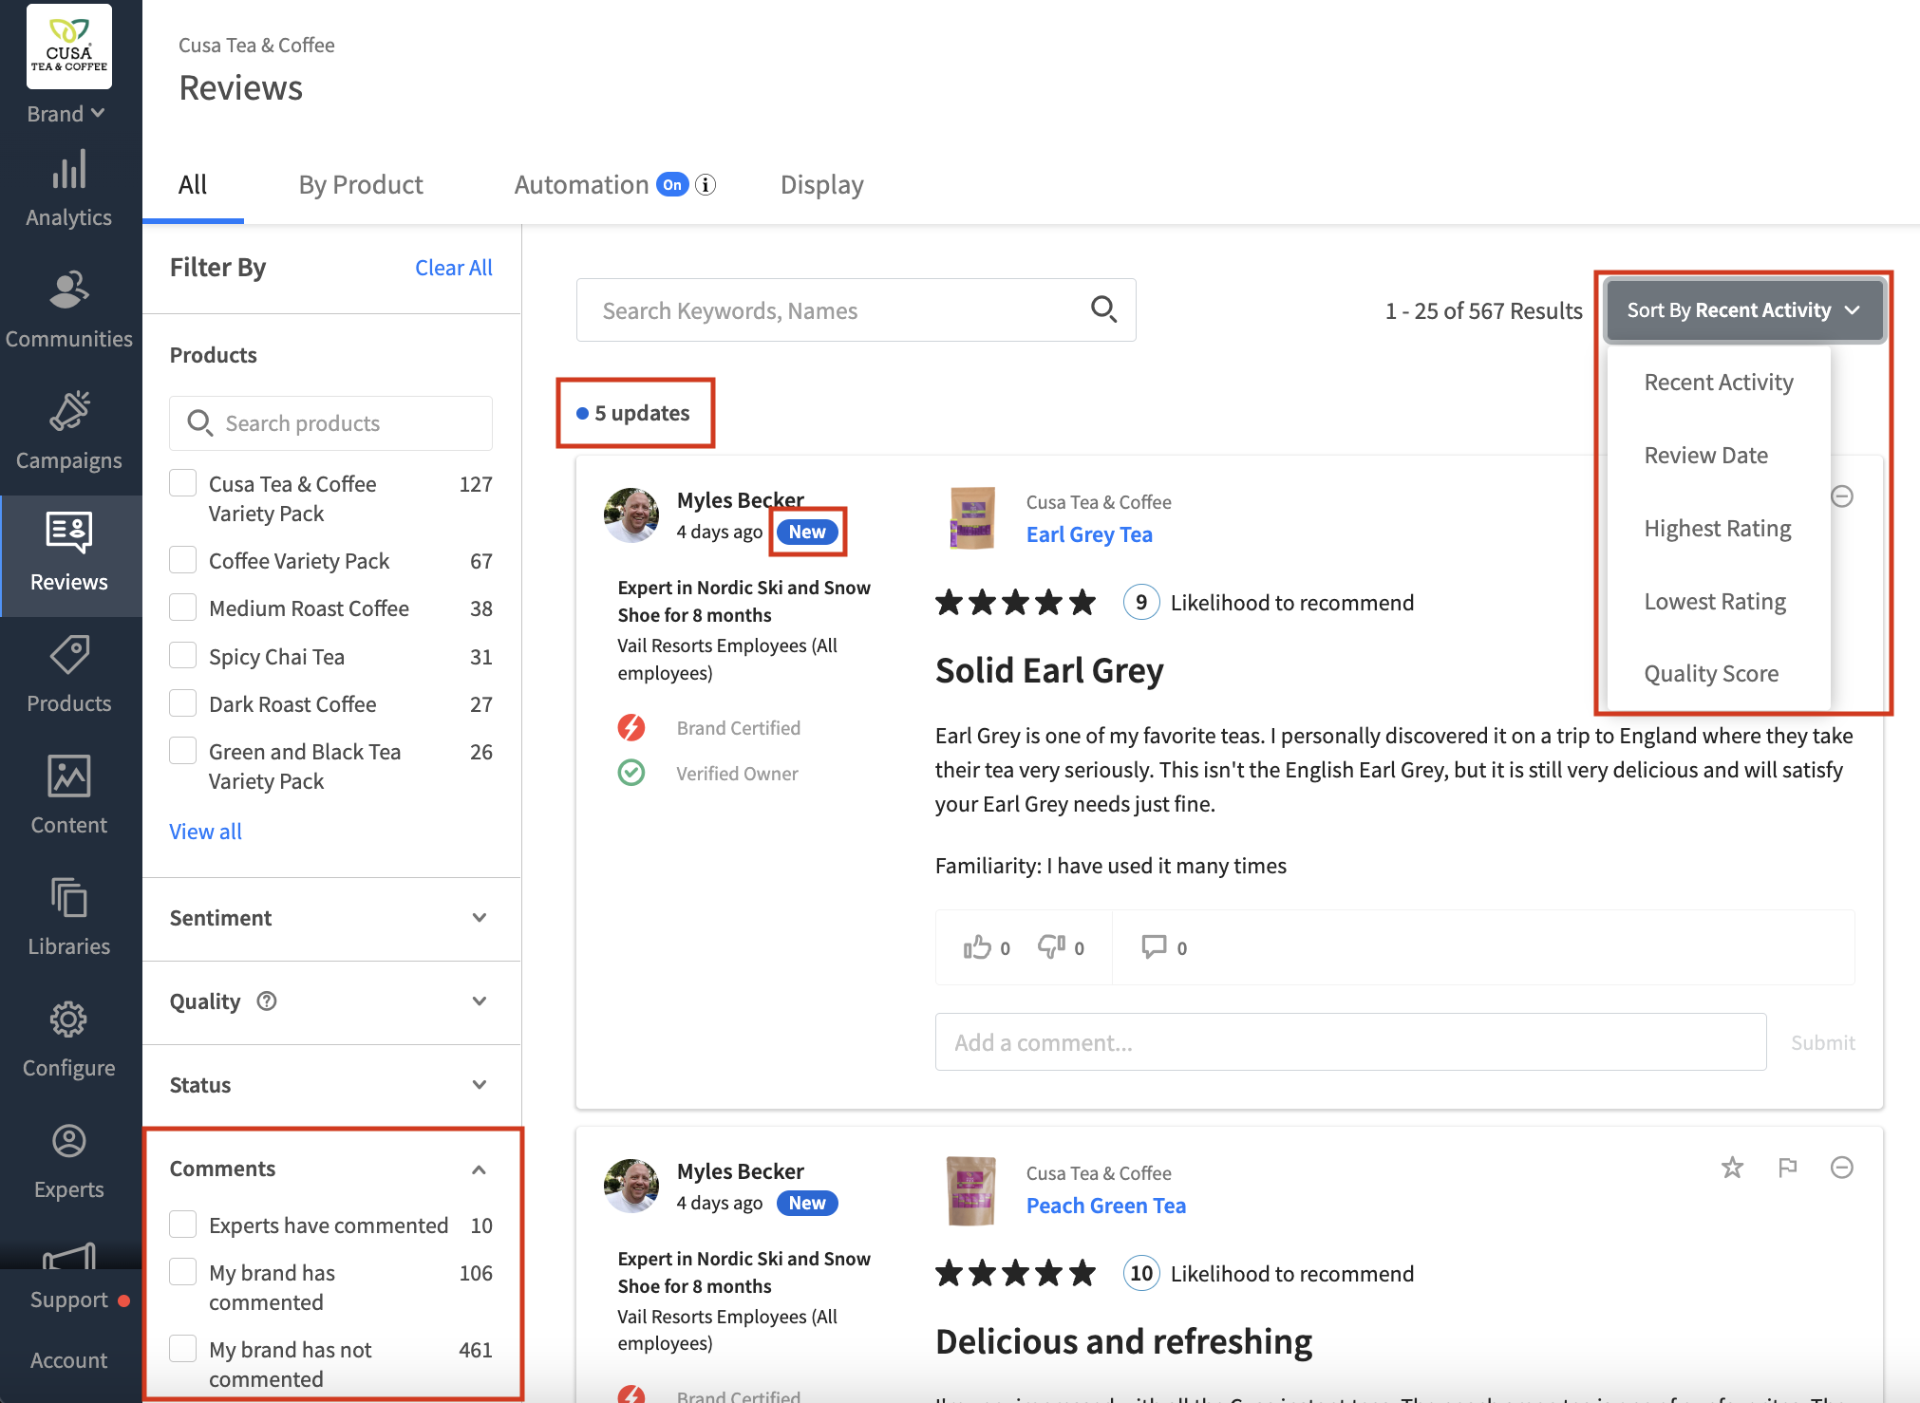This screenshot has height=1403, width=1920.
Task: Click thumbs down on Solid Earl Grey review
Action: [1051, 946]
